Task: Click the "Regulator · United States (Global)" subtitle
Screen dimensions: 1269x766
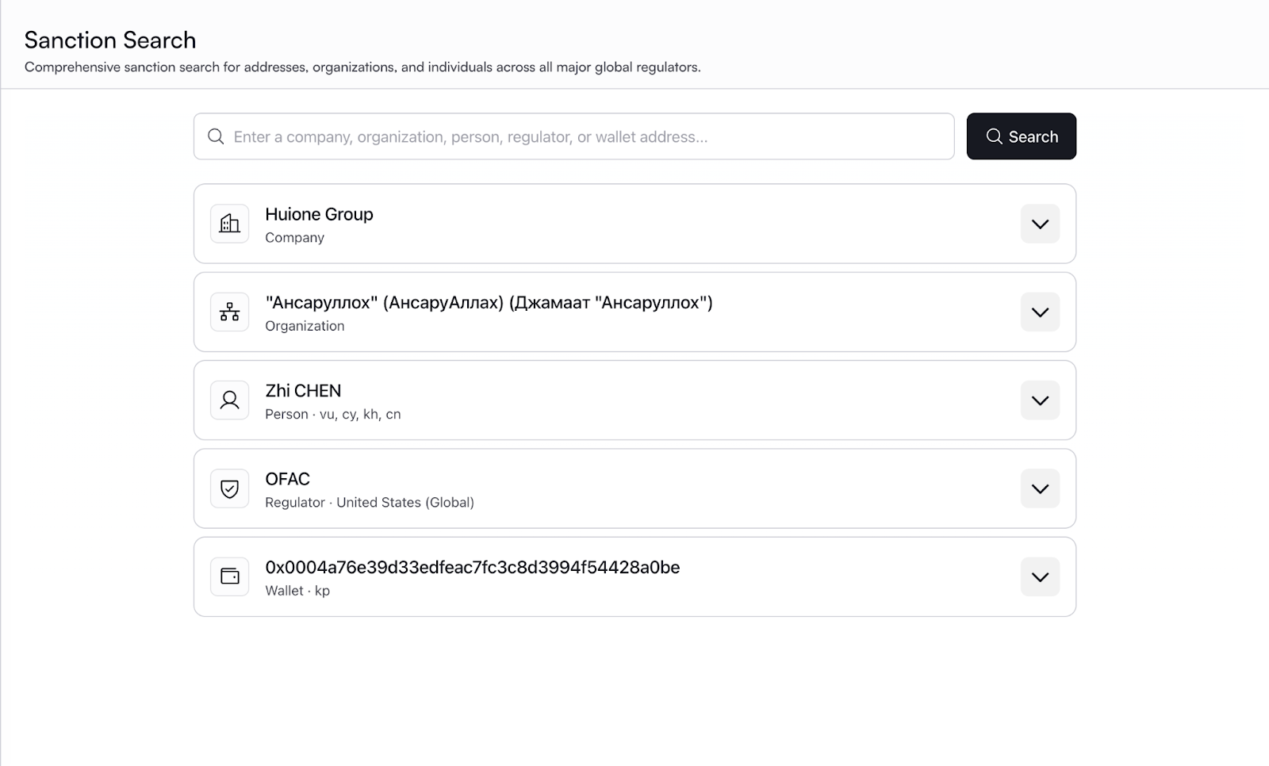Action: pos(370,503)
